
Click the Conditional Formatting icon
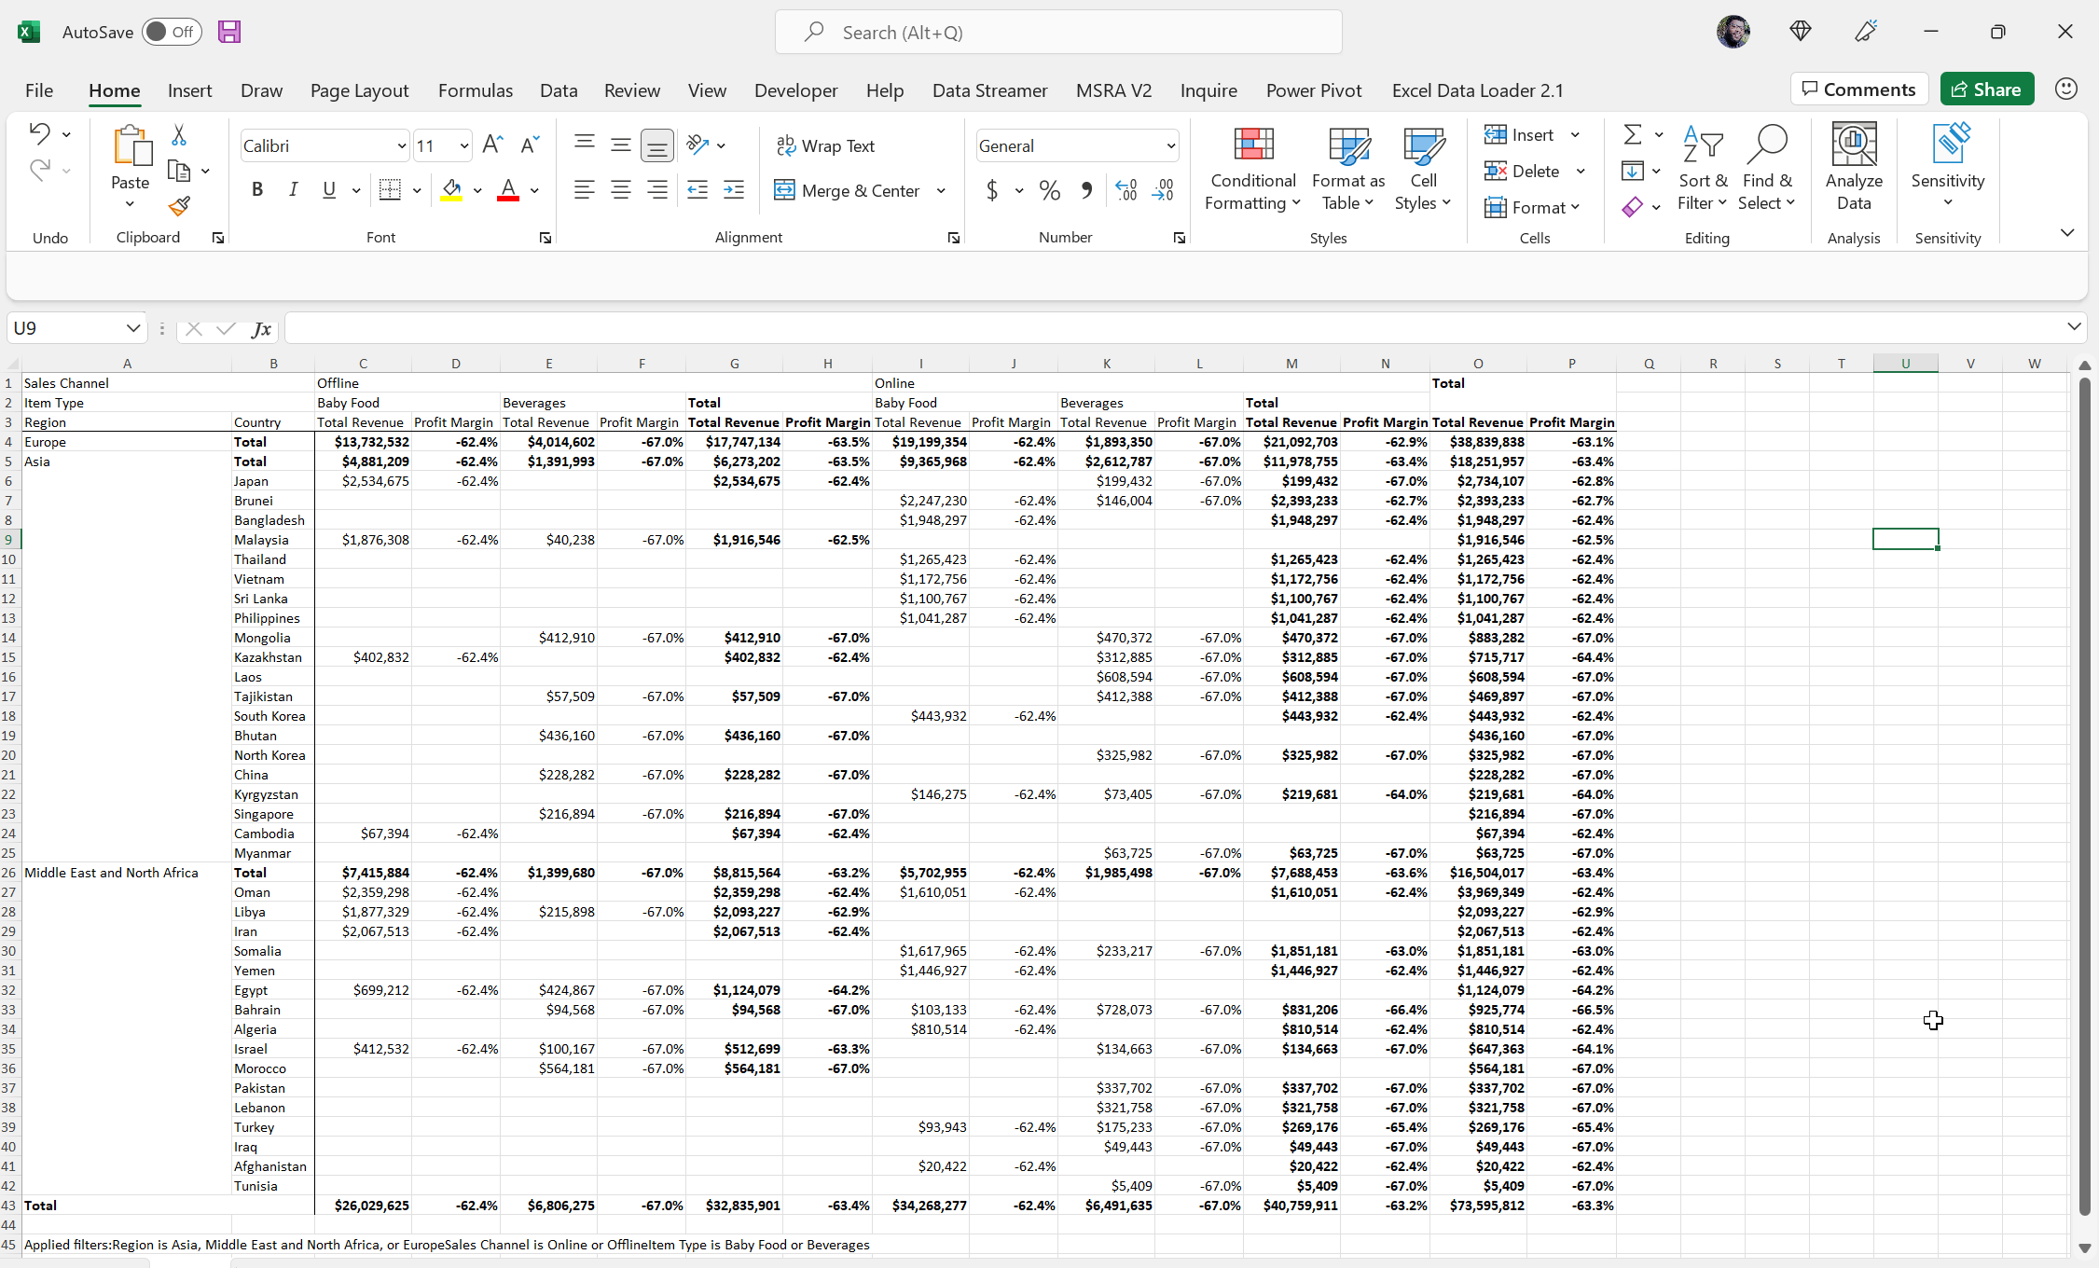(1253, 170)
